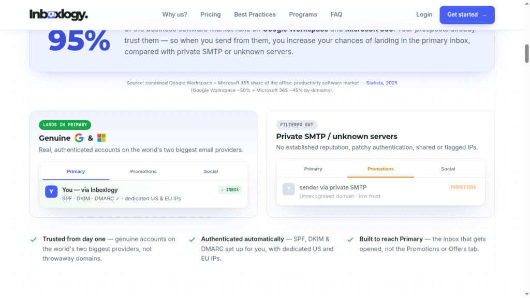Click the LANDS IN PRIMARY badge
Viewport: 530px width, 298px height.
click(65, 125)
